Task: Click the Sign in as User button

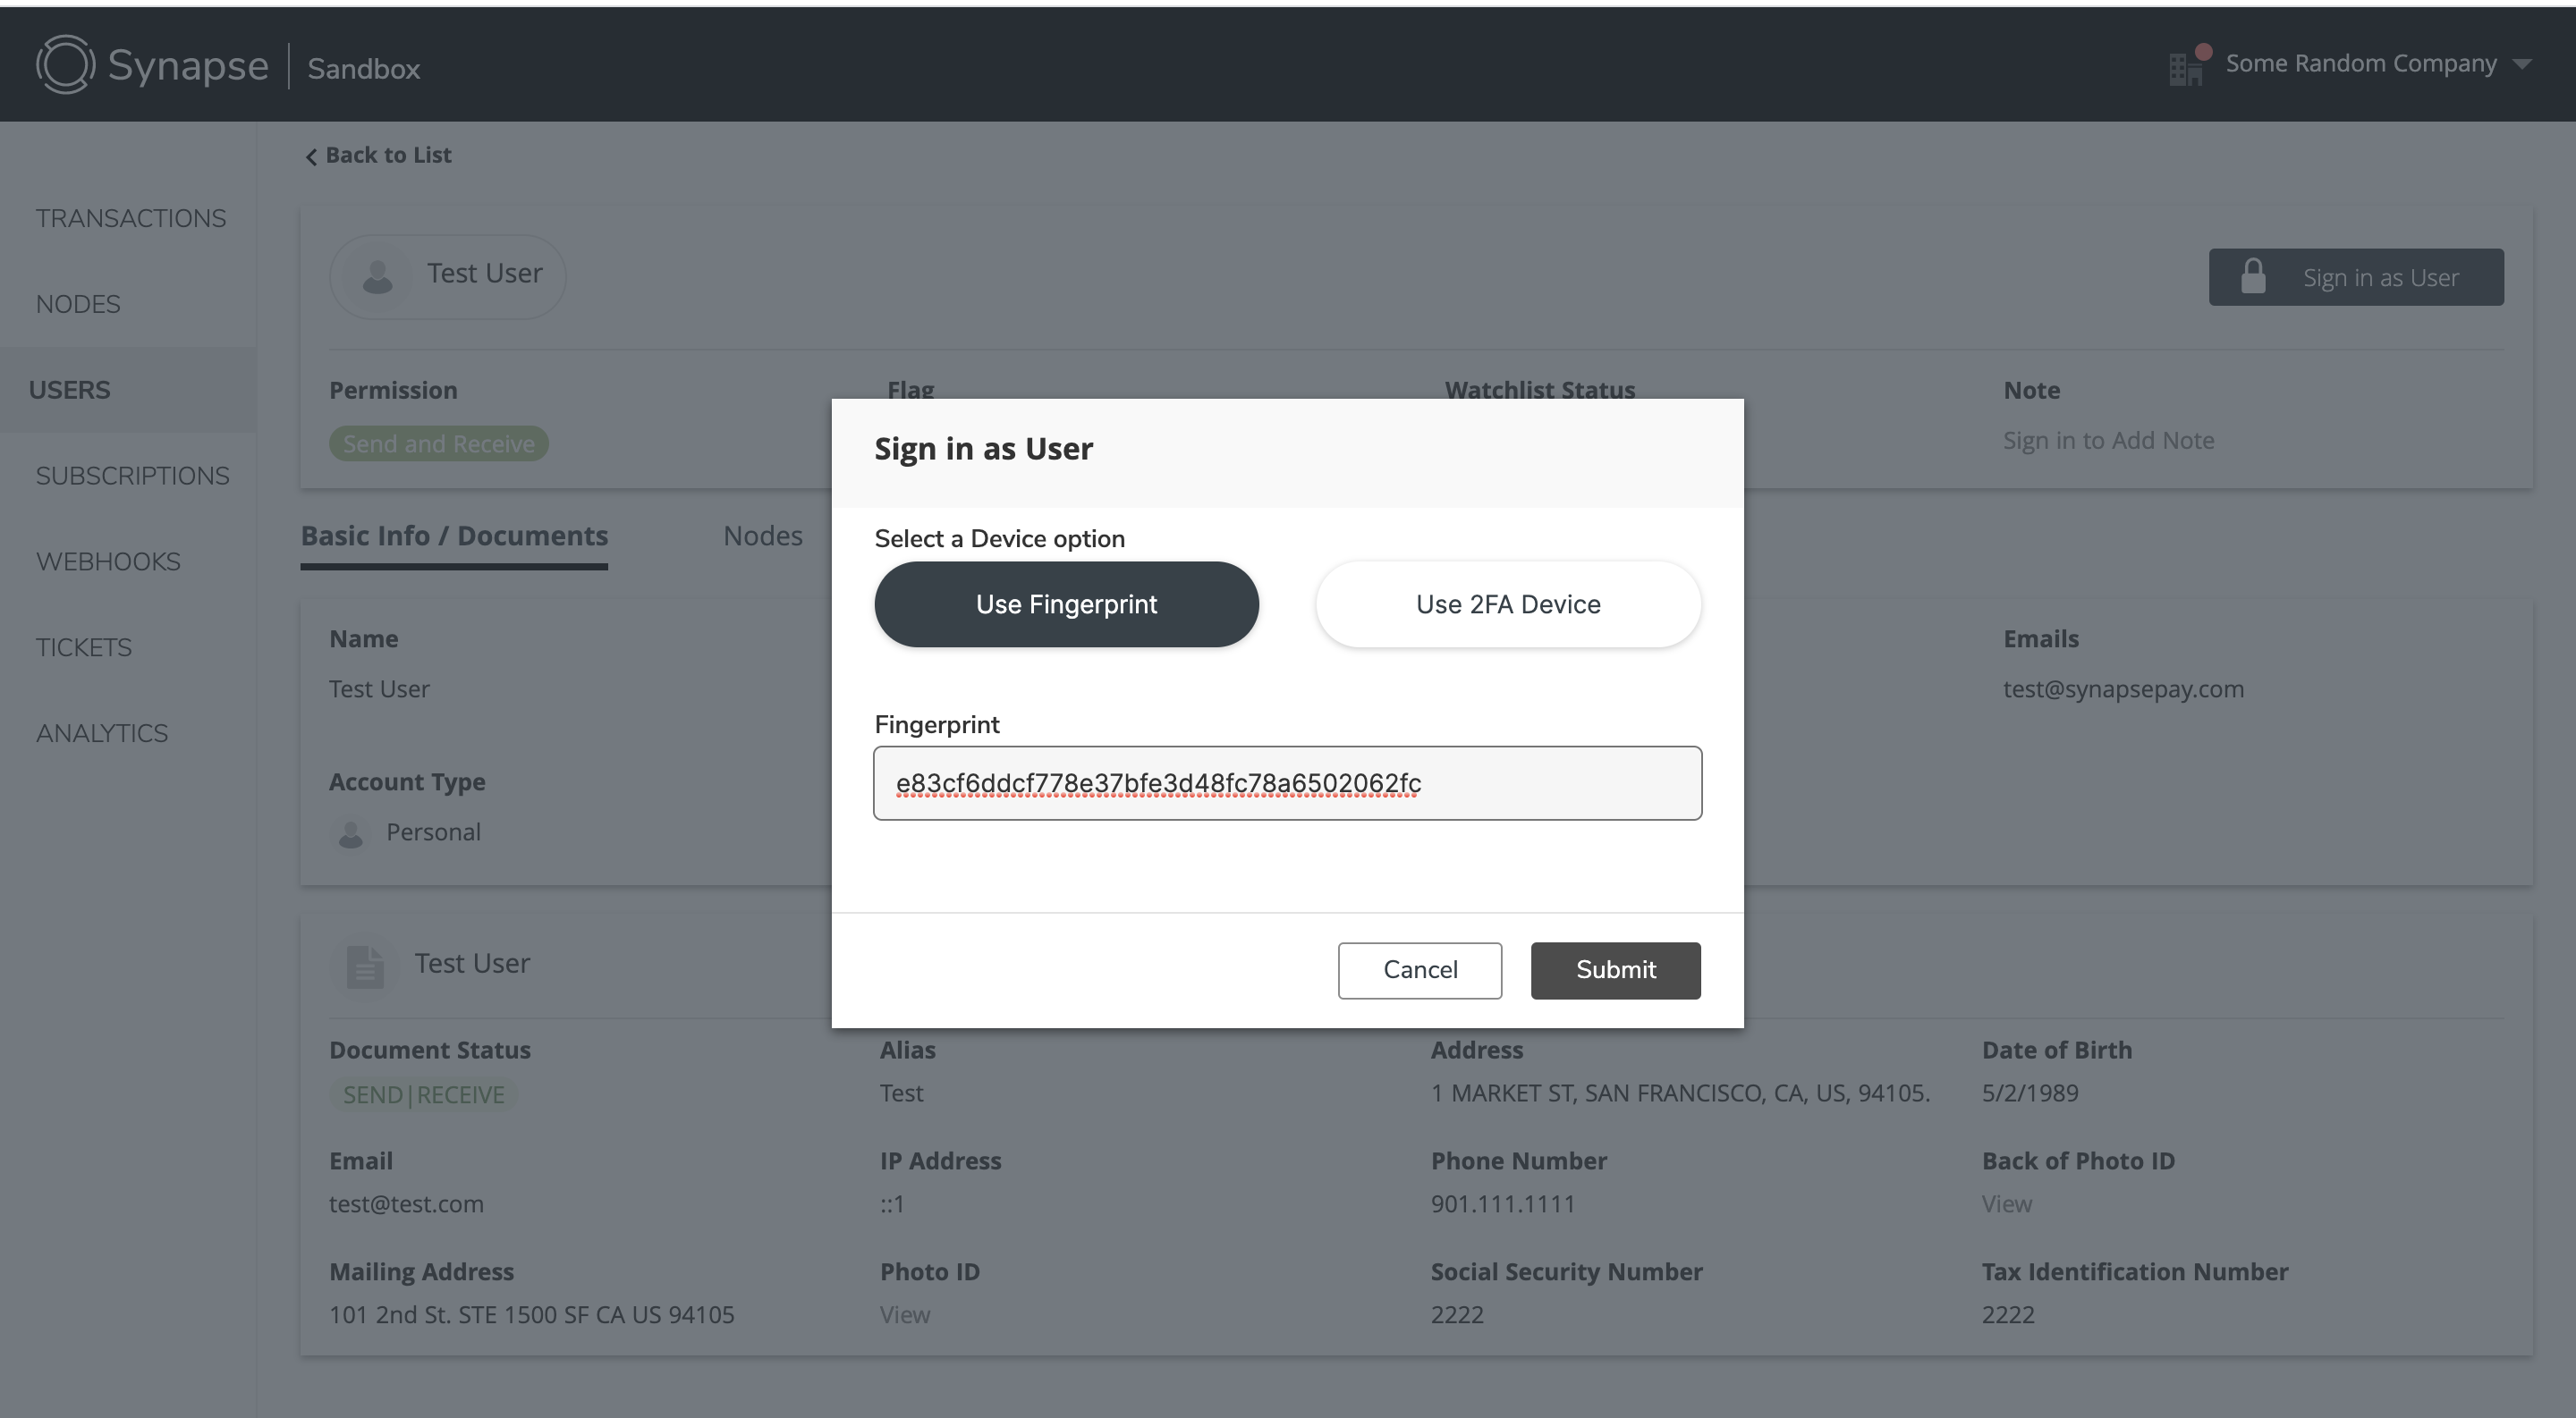Action: point(2356,277)
